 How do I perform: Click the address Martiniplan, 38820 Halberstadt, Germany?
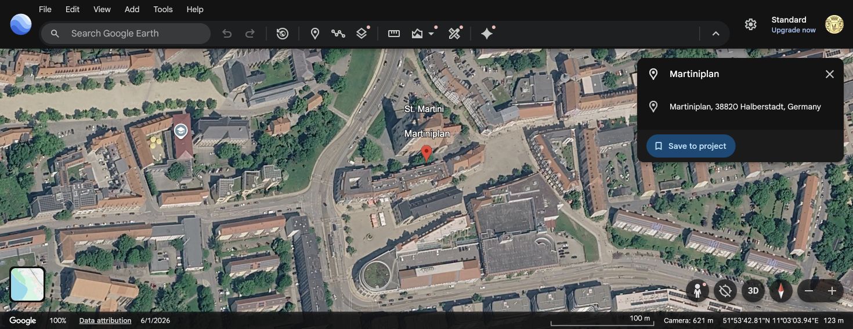pos(745,107)
